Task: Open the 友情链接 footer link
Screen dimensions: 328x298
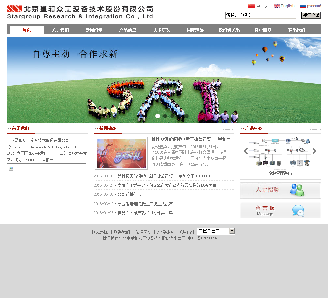Action: pyautogui.click(x=165, y=232)
